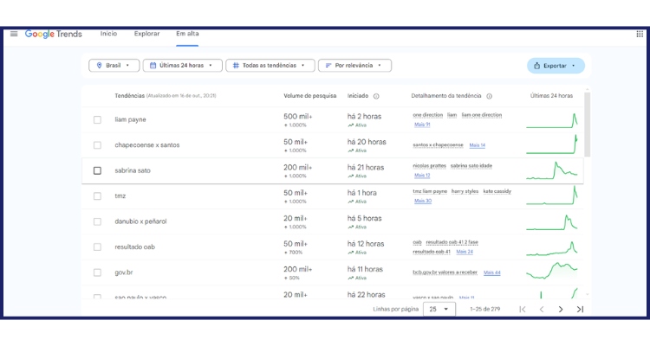The height and width of the screenshot is (346, 650).
Task: Open the Todas as tendências dropdown
Action: click(x=270, y=66)
